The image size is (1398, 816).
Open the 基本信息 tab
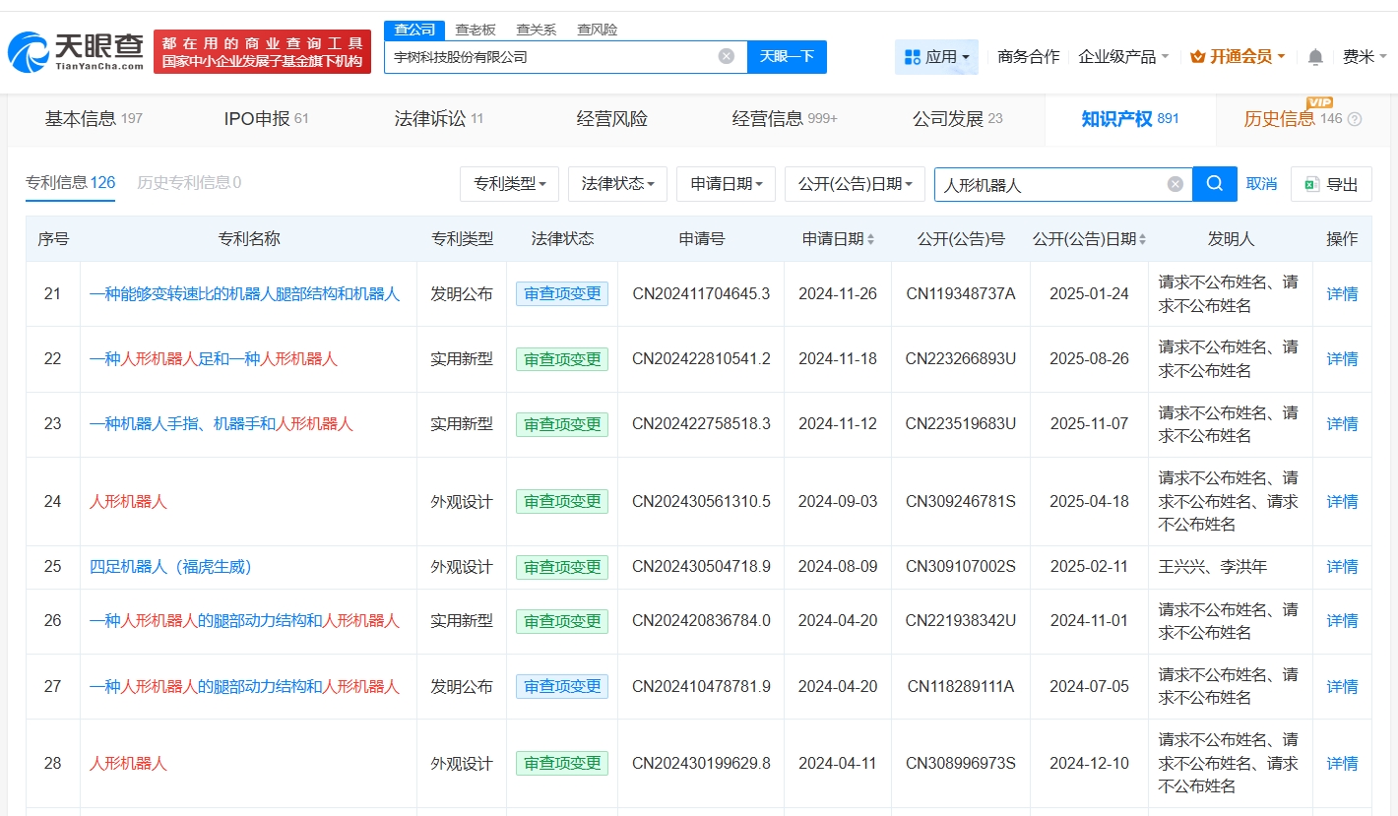94,119
